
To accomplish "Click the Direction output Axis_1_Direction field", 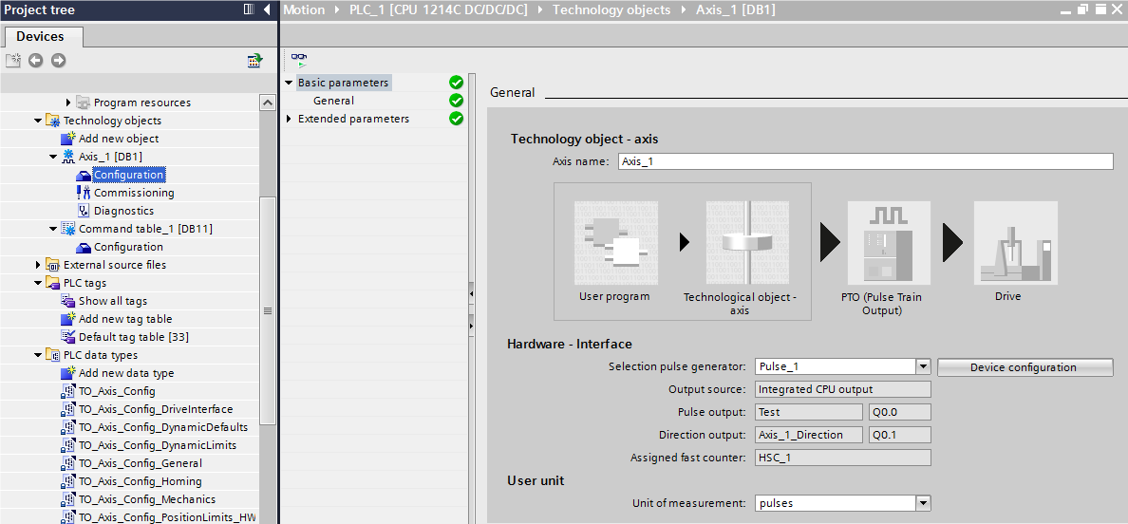I will 809,435.
